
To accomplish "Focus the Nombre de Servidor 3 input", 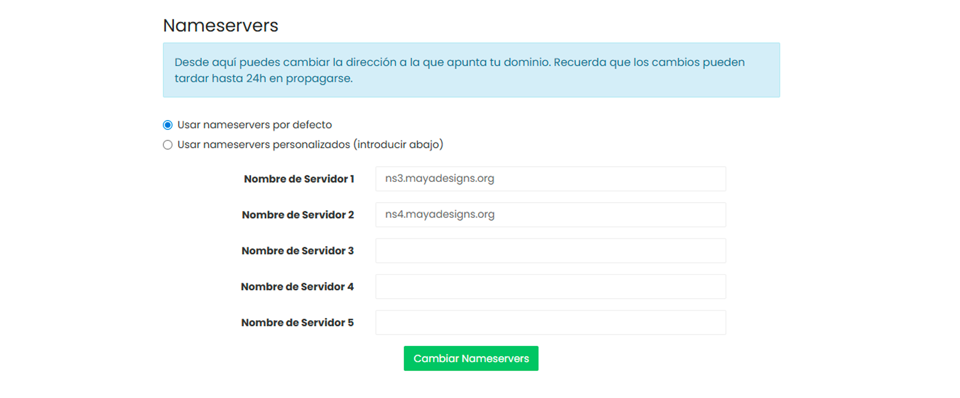I will 550,251.
